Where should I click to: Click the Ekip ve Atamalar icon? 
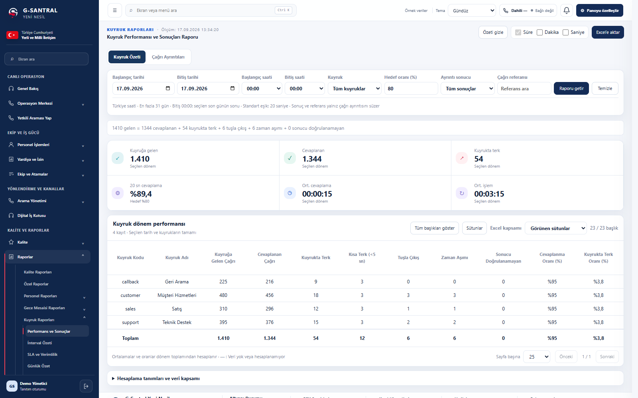click(11, 174)
